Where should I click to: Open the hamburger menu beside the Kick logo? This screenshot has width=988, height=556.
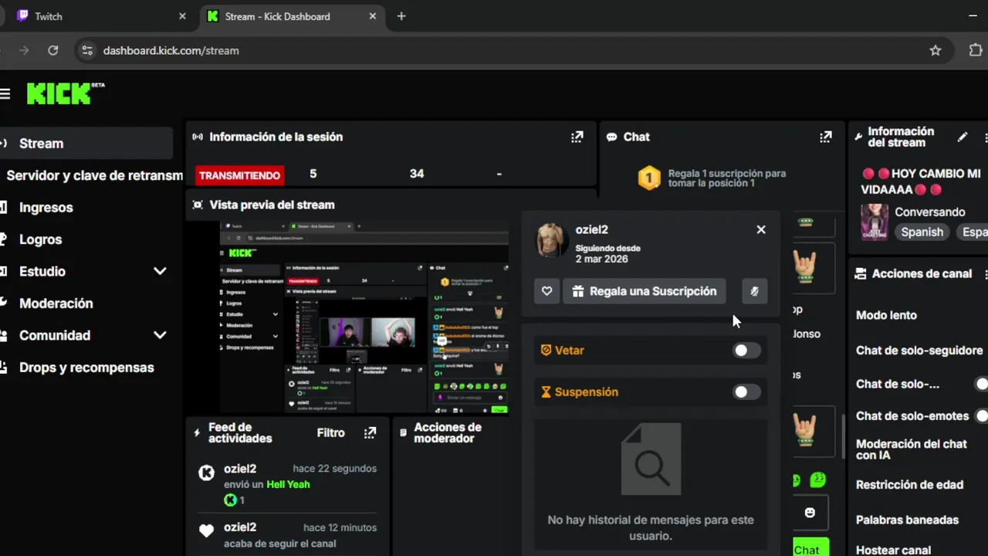[5, 94]
